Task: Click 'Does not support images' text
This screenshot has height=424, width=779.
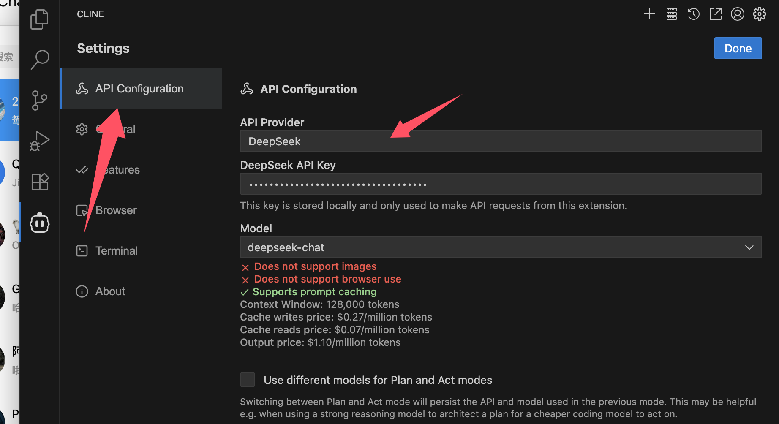Action: (x=315, y=266)
